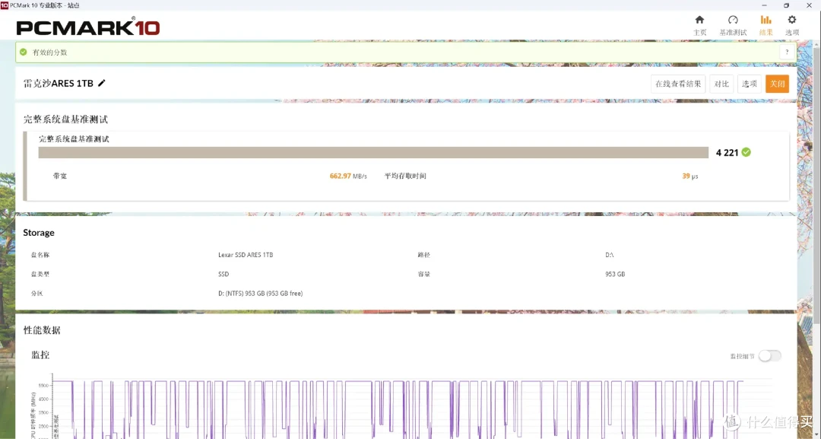821x439 pixels.
Task: Go to the 主页 home icon
Action: tap(699, 20)
